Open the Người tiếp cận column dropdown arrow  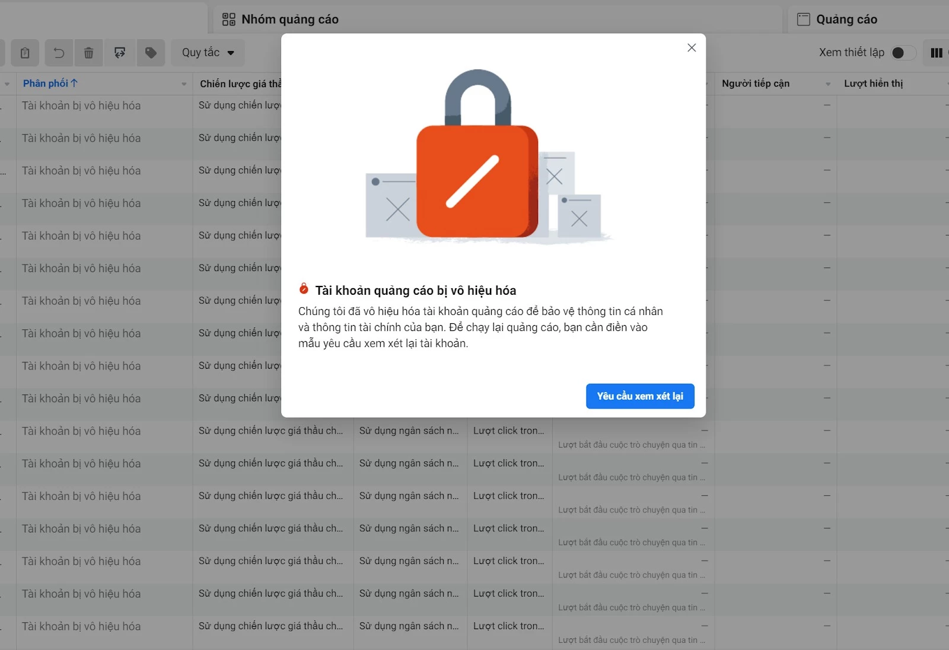pyautogui.click(x=828, y=84)
